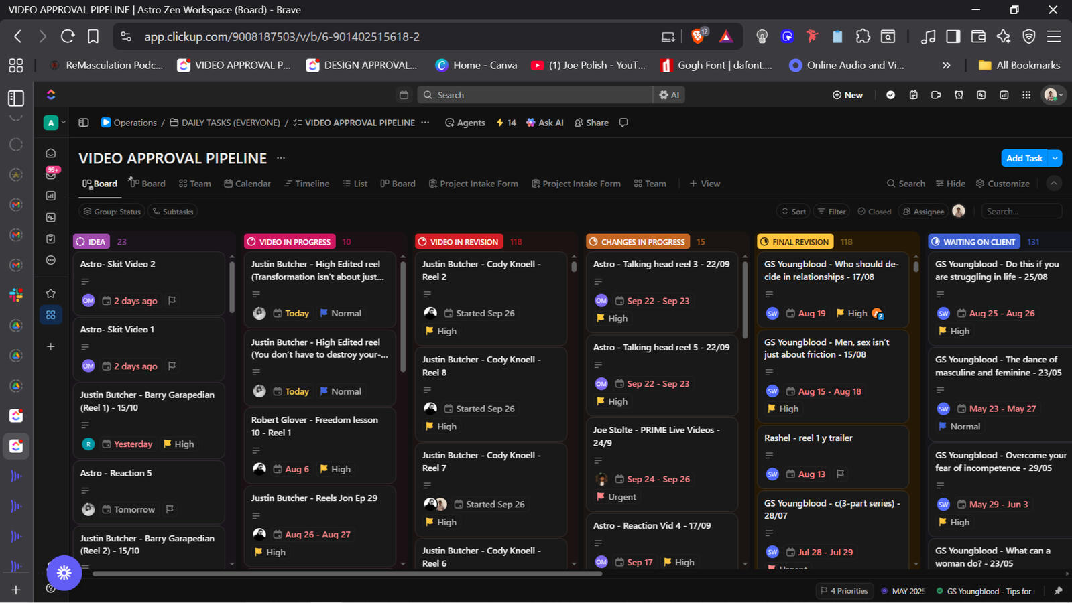
Task: Toggle the Subtasks display option
Action: pyautogui.click(x=173, y=212)
